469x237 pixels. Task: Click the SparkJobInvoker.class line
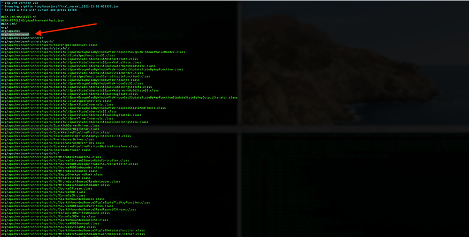coord(45,150)
